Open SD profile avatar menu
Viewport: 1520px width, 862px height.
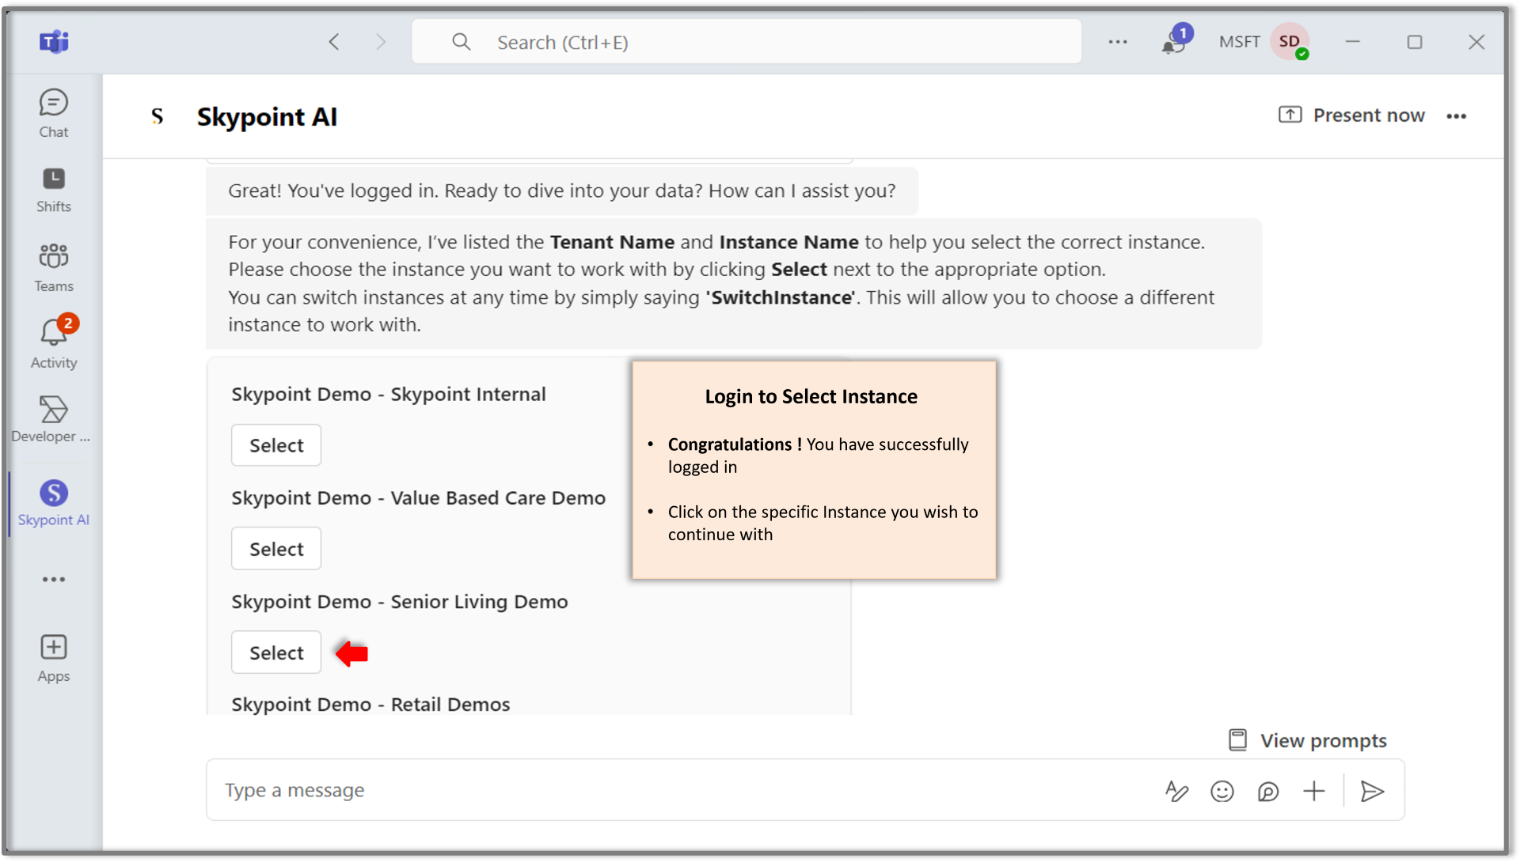[x=1290, y=42]
